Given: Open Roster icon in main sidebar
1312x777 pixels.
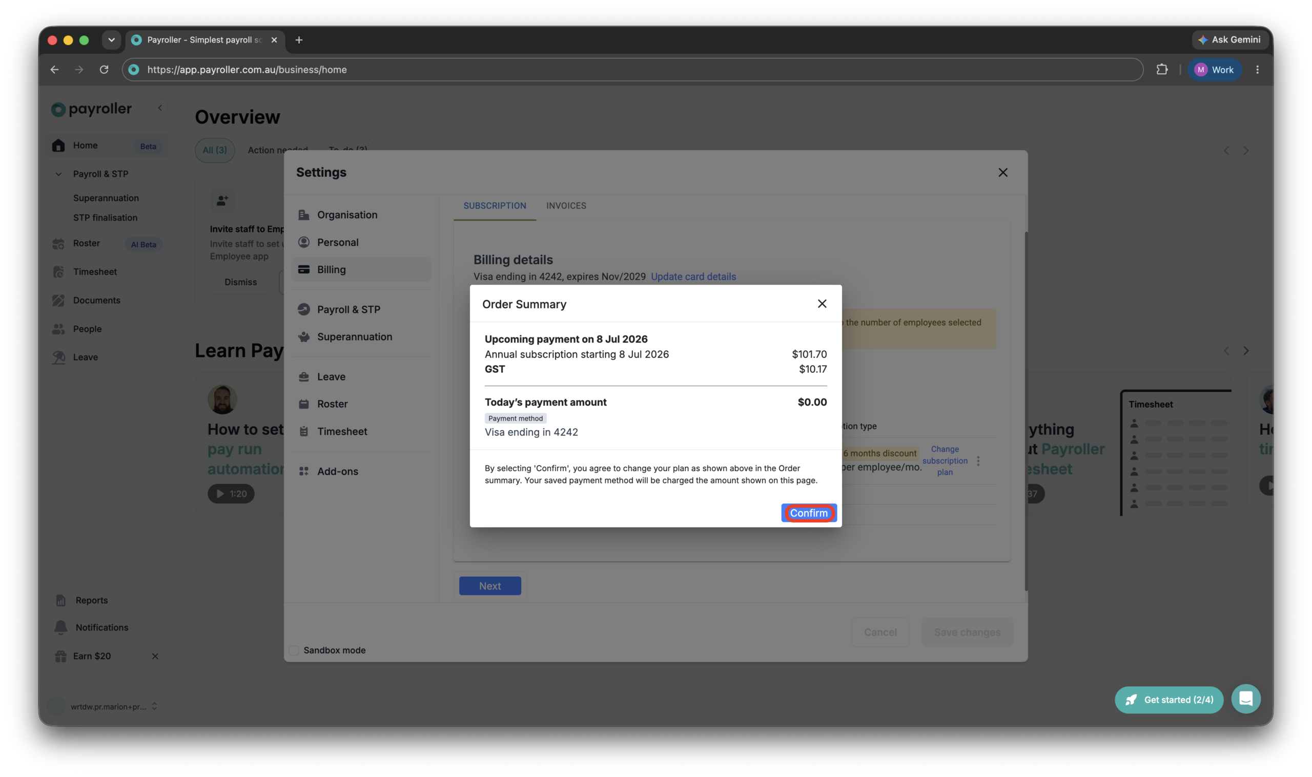Looking at the screenshot, I should pos(58,243).
